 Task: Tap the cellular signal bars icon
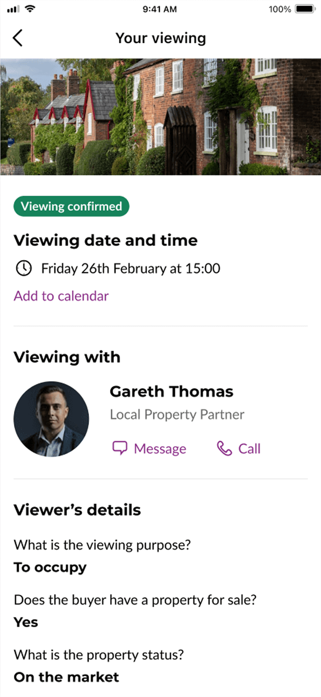coord(13,9)
